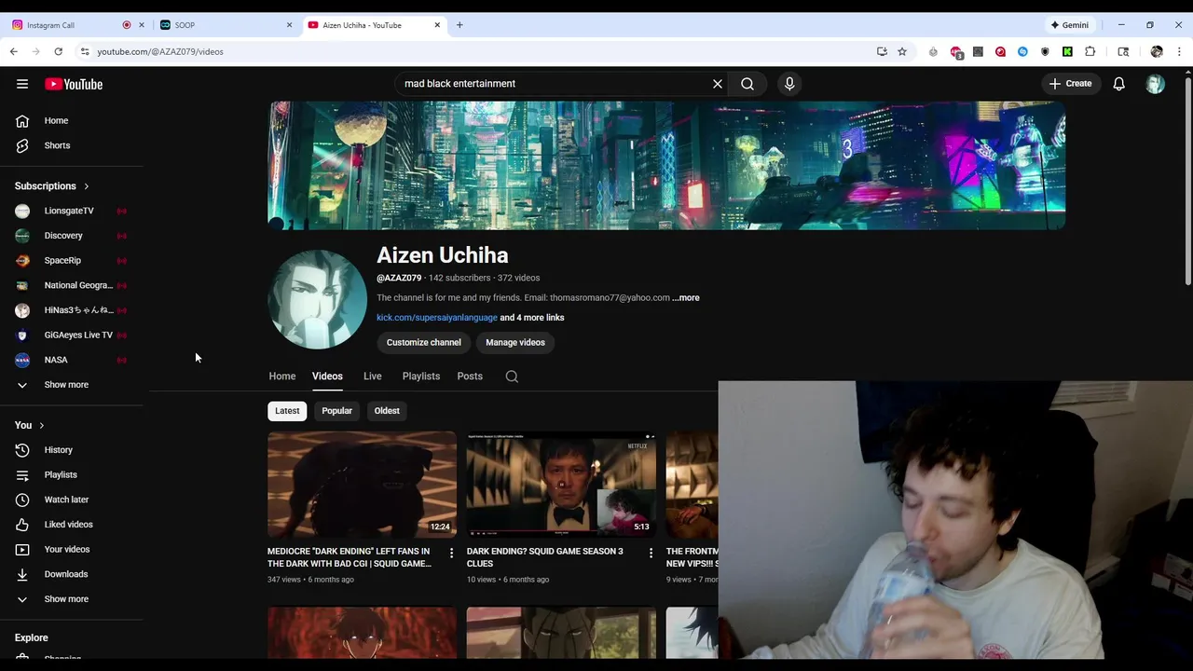Image resolution: width=1193 pixels, height=671 pixels.
Task: Open the YouTube hamburger guide menu
Action: (x=22, y=84)
